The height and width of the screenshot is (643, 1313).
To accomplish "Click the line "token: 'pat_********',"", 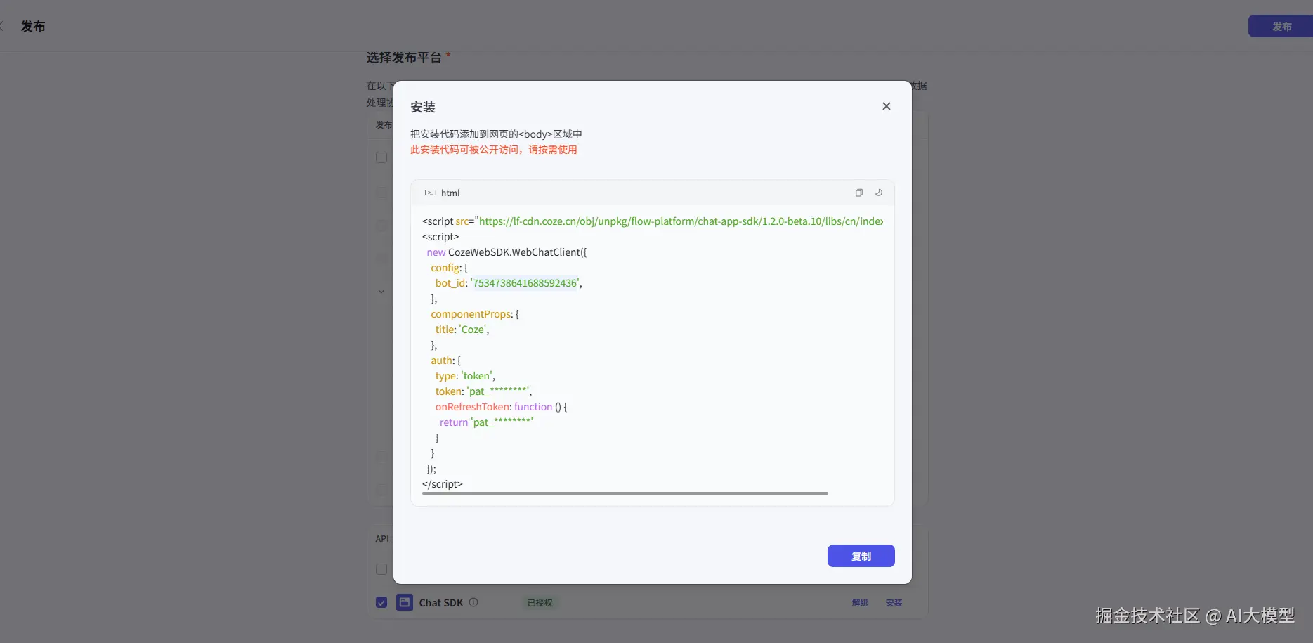I will [483, 391].
